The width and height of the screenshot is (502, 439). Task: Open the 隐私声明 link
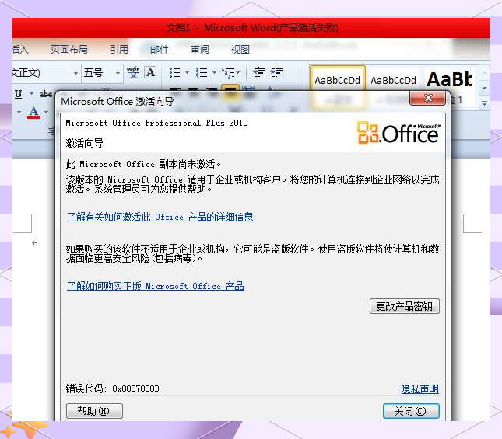tap(420, 388)
